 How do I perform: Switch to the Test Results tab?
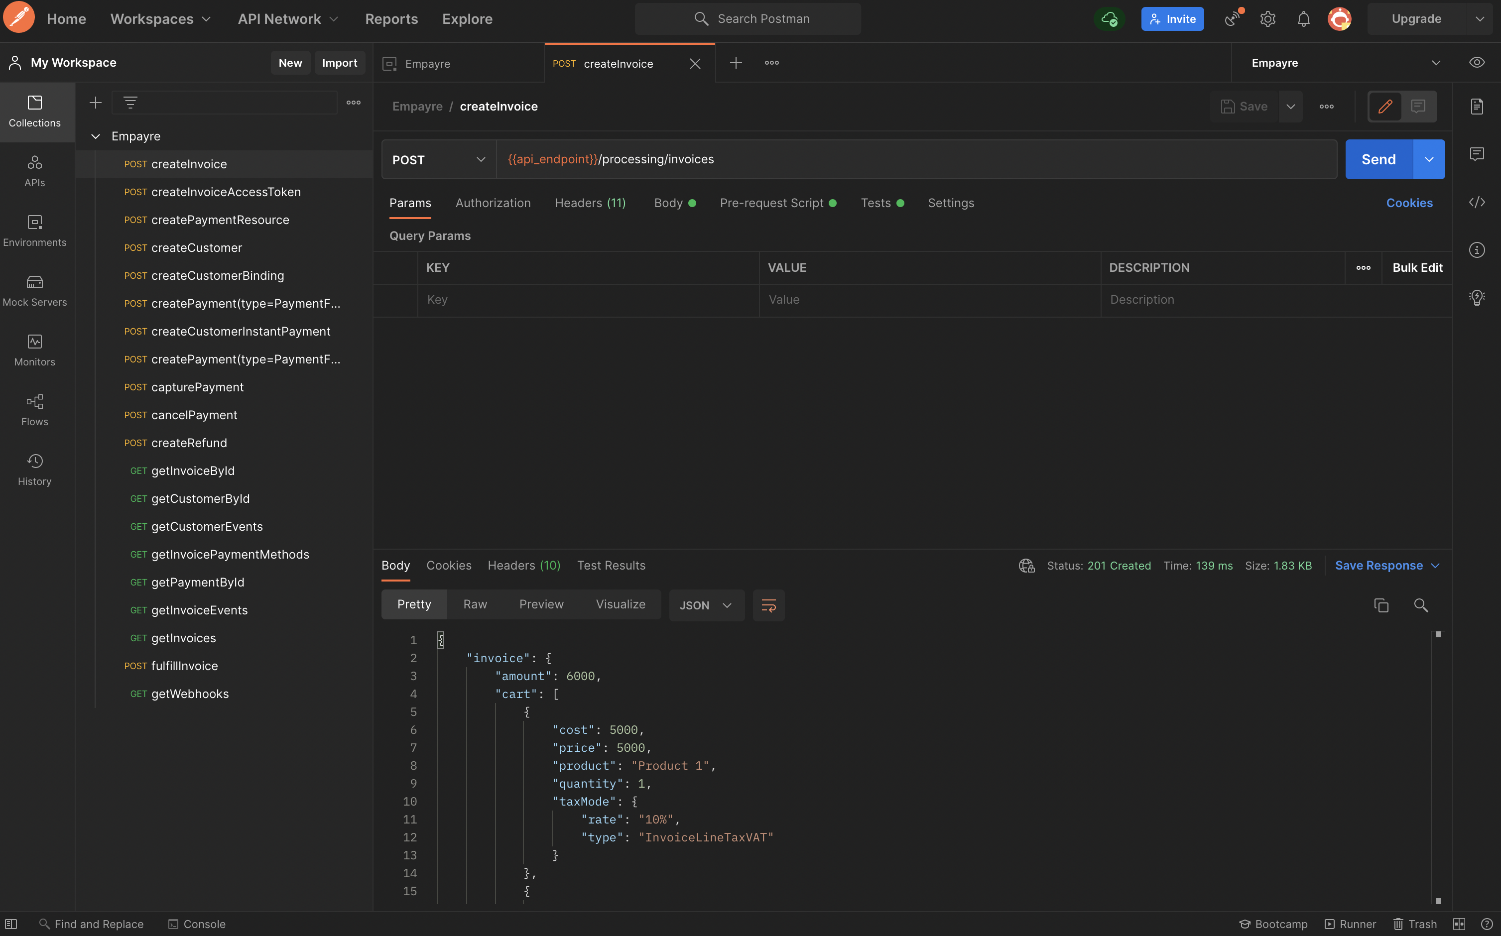click(x=611, y=565)
